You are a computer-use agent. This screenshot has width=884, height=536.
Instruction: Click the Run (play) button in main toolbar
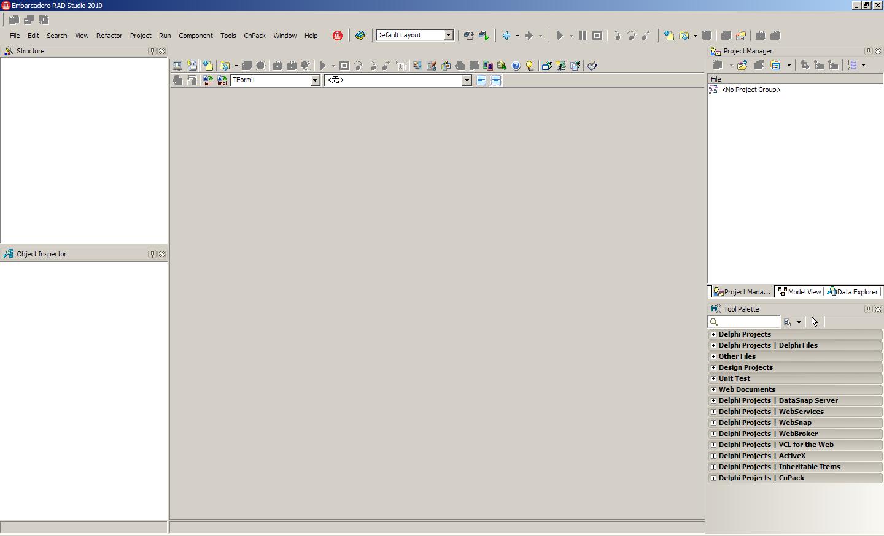(560, 36)
